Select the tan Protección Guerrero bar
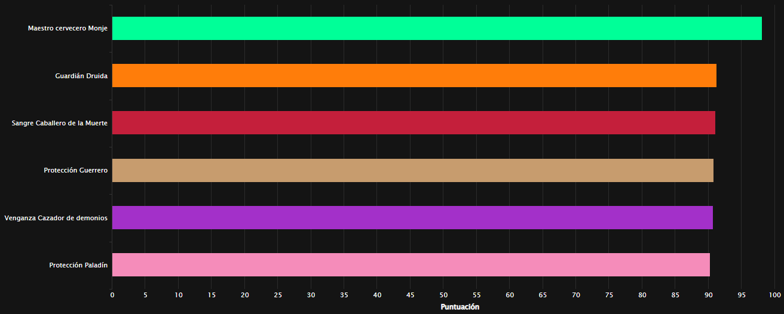 [412, 170]
